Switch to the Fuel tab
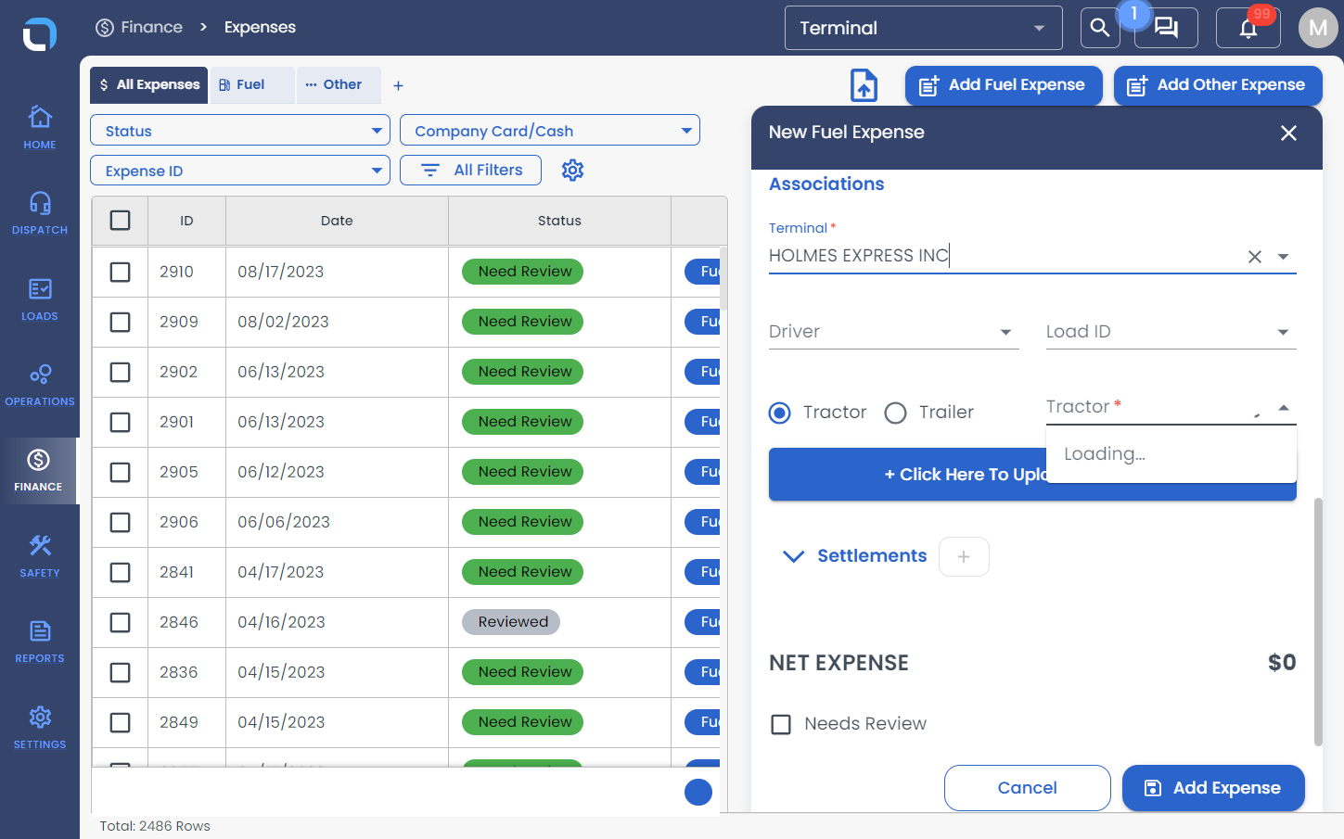The image size is (1344, 839). tap(252, 85)
